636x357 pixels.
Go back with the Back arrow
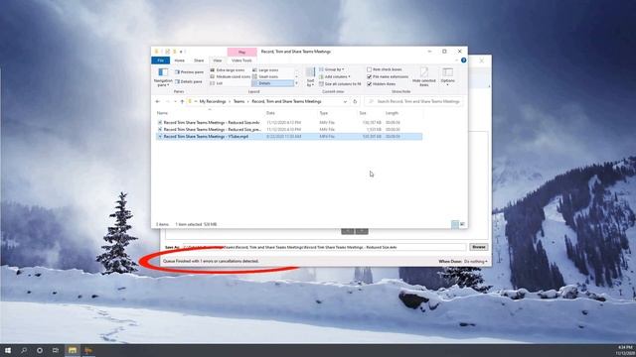(x=158, y=101)
